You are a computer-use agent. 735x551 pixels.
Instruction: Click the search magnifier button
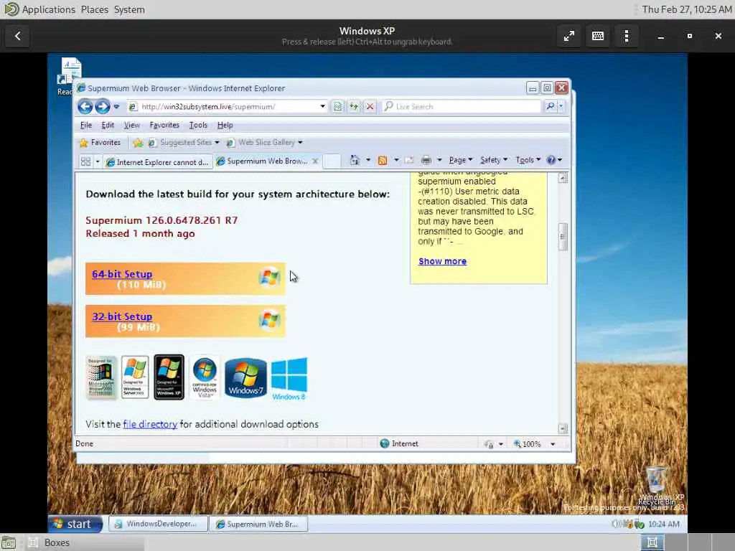click(551, 107)
